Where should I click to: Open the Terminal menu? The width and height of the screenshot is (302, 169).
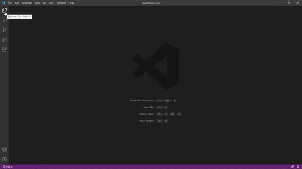61,3
